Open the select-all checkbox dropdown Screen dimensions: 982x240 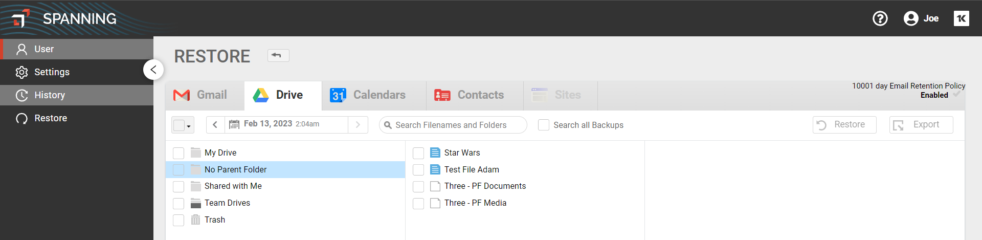183,125
